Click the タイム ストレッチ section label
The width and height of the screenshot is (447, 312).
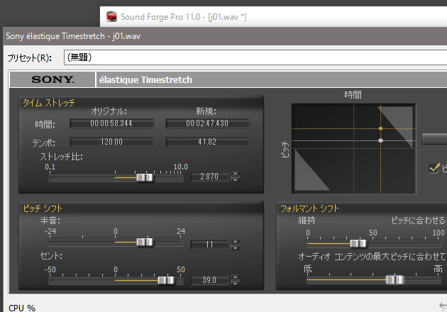coord(49,103)
